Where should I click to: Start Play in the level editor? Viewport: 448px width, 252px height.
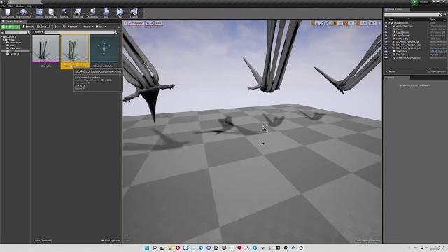click(x=120, y=13)
